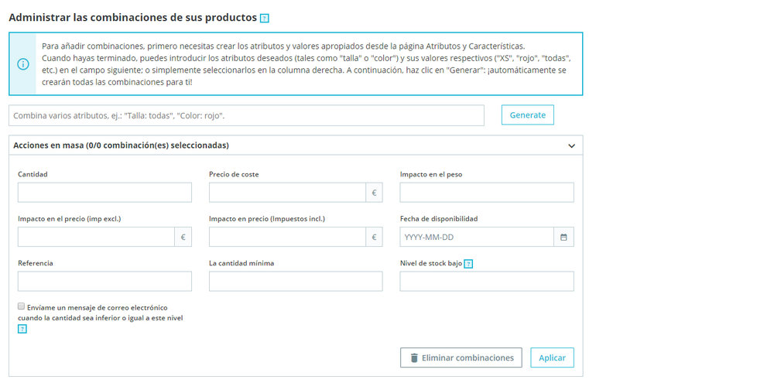Open calendar picker for Fecha de disponibilidad

point(563,237)
